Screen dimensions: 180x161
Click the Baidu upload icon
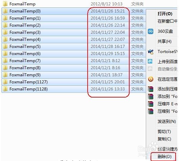point(150,61)
